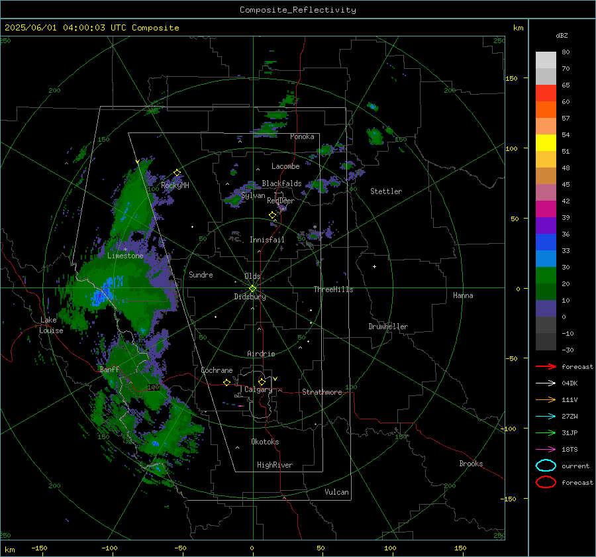Select the cyan 27ZW arrow icon
Viewport: 596px width, 557px height.
click(x=546, y=417)
